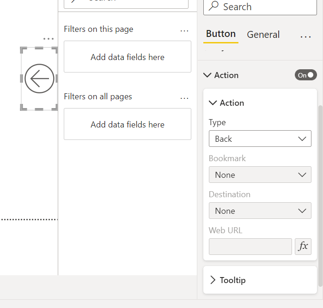This screenshot has width=323, height=308.
Task: Open more options for Filters on all pages
Action: [x=184, y=98]
